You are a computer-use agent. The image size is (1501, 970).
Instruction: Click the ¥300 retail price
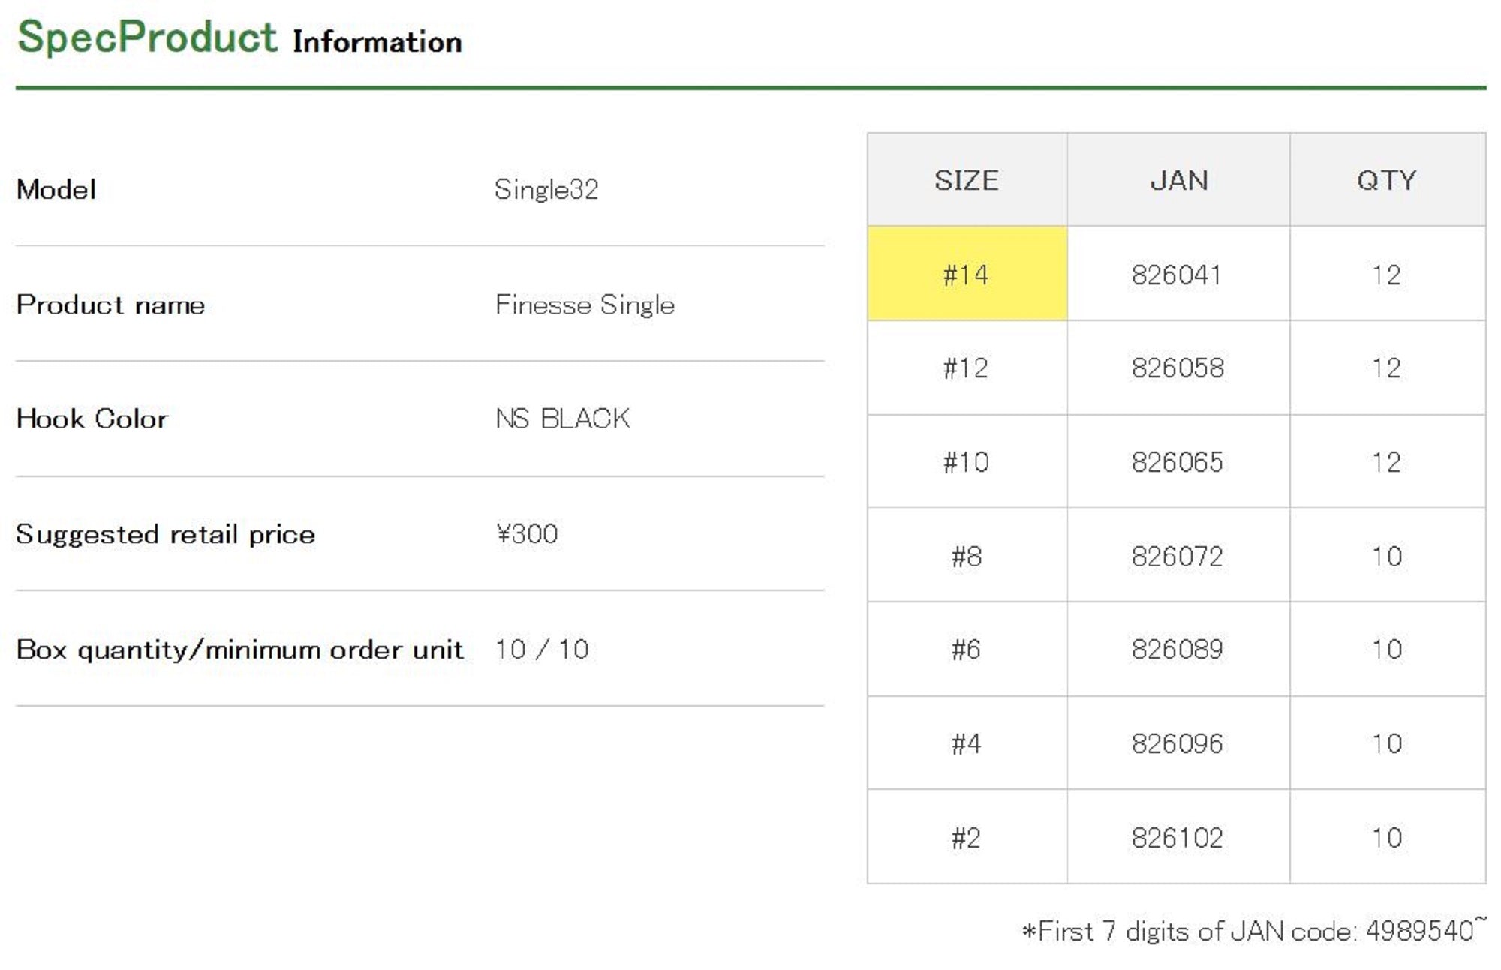tap(527, 534)
